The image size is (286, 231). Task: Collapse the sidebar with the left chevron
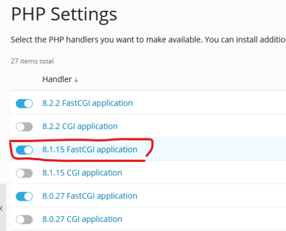click(1, 208)
